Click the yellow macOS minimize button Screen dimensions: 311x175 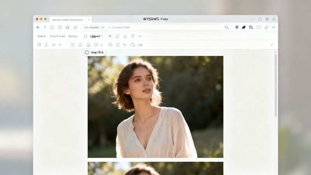(x=41, y=19)
